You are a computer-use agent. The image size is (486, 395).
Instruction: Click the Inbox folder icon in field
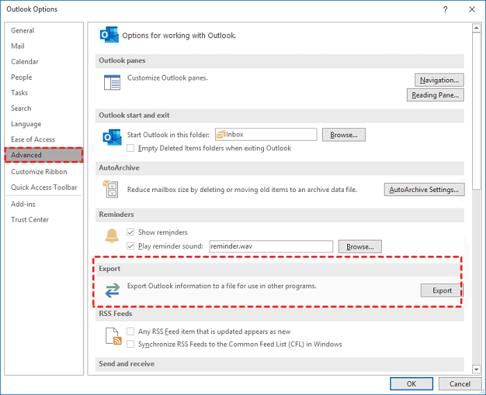click(x=221, y=134)
